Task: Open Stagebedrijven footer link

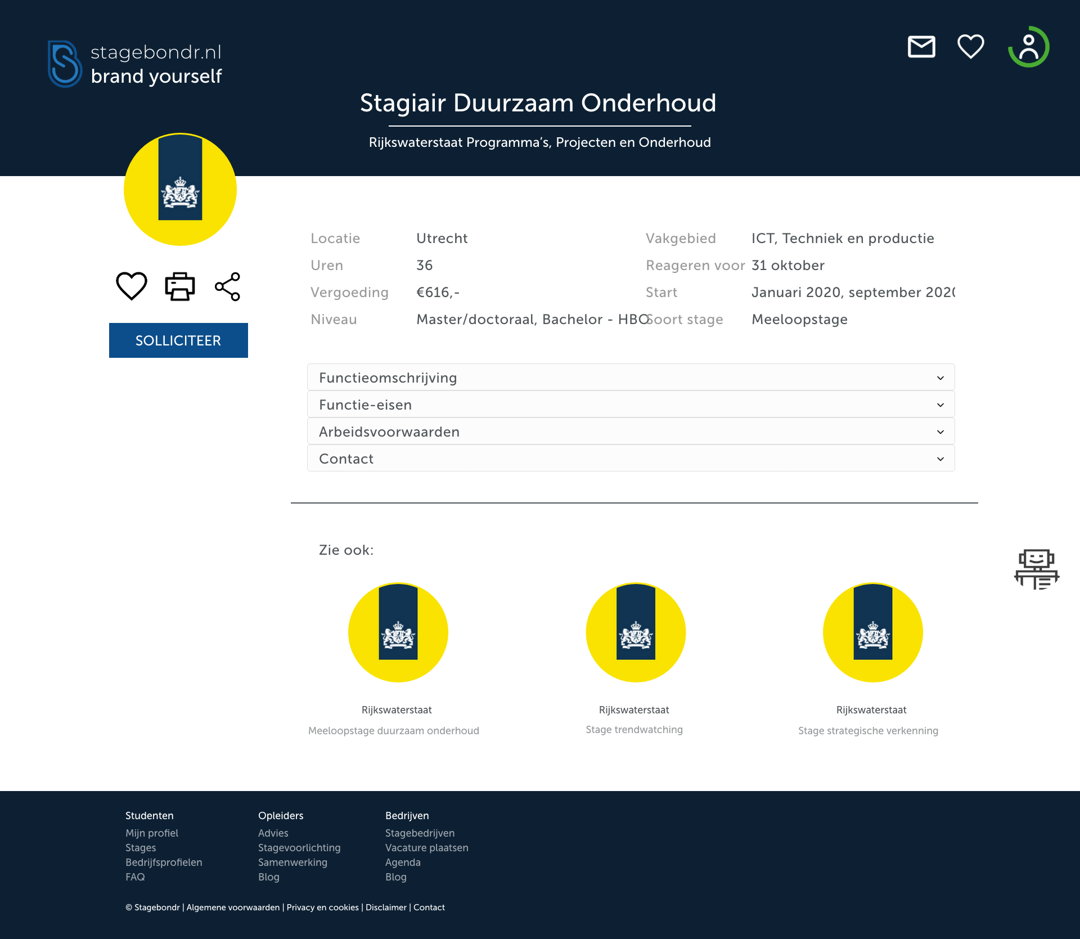Action: click(420, 833)
